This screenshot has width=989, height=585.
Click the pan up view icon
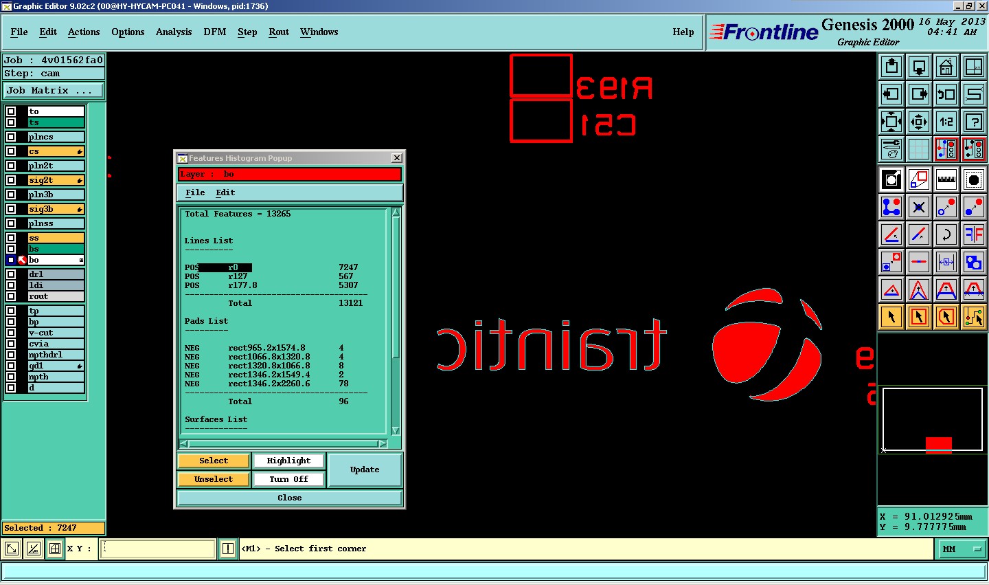[891, 67]
